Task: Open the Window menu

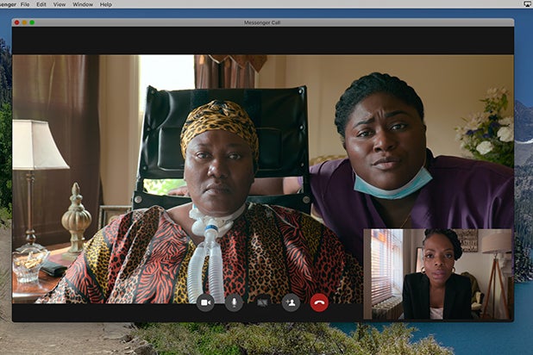Action: pos(83,4)
